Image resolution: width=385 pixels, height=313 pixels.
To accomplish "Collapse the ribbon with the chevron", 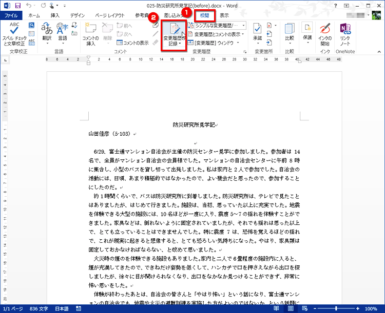I will click(x=379, y=52).
